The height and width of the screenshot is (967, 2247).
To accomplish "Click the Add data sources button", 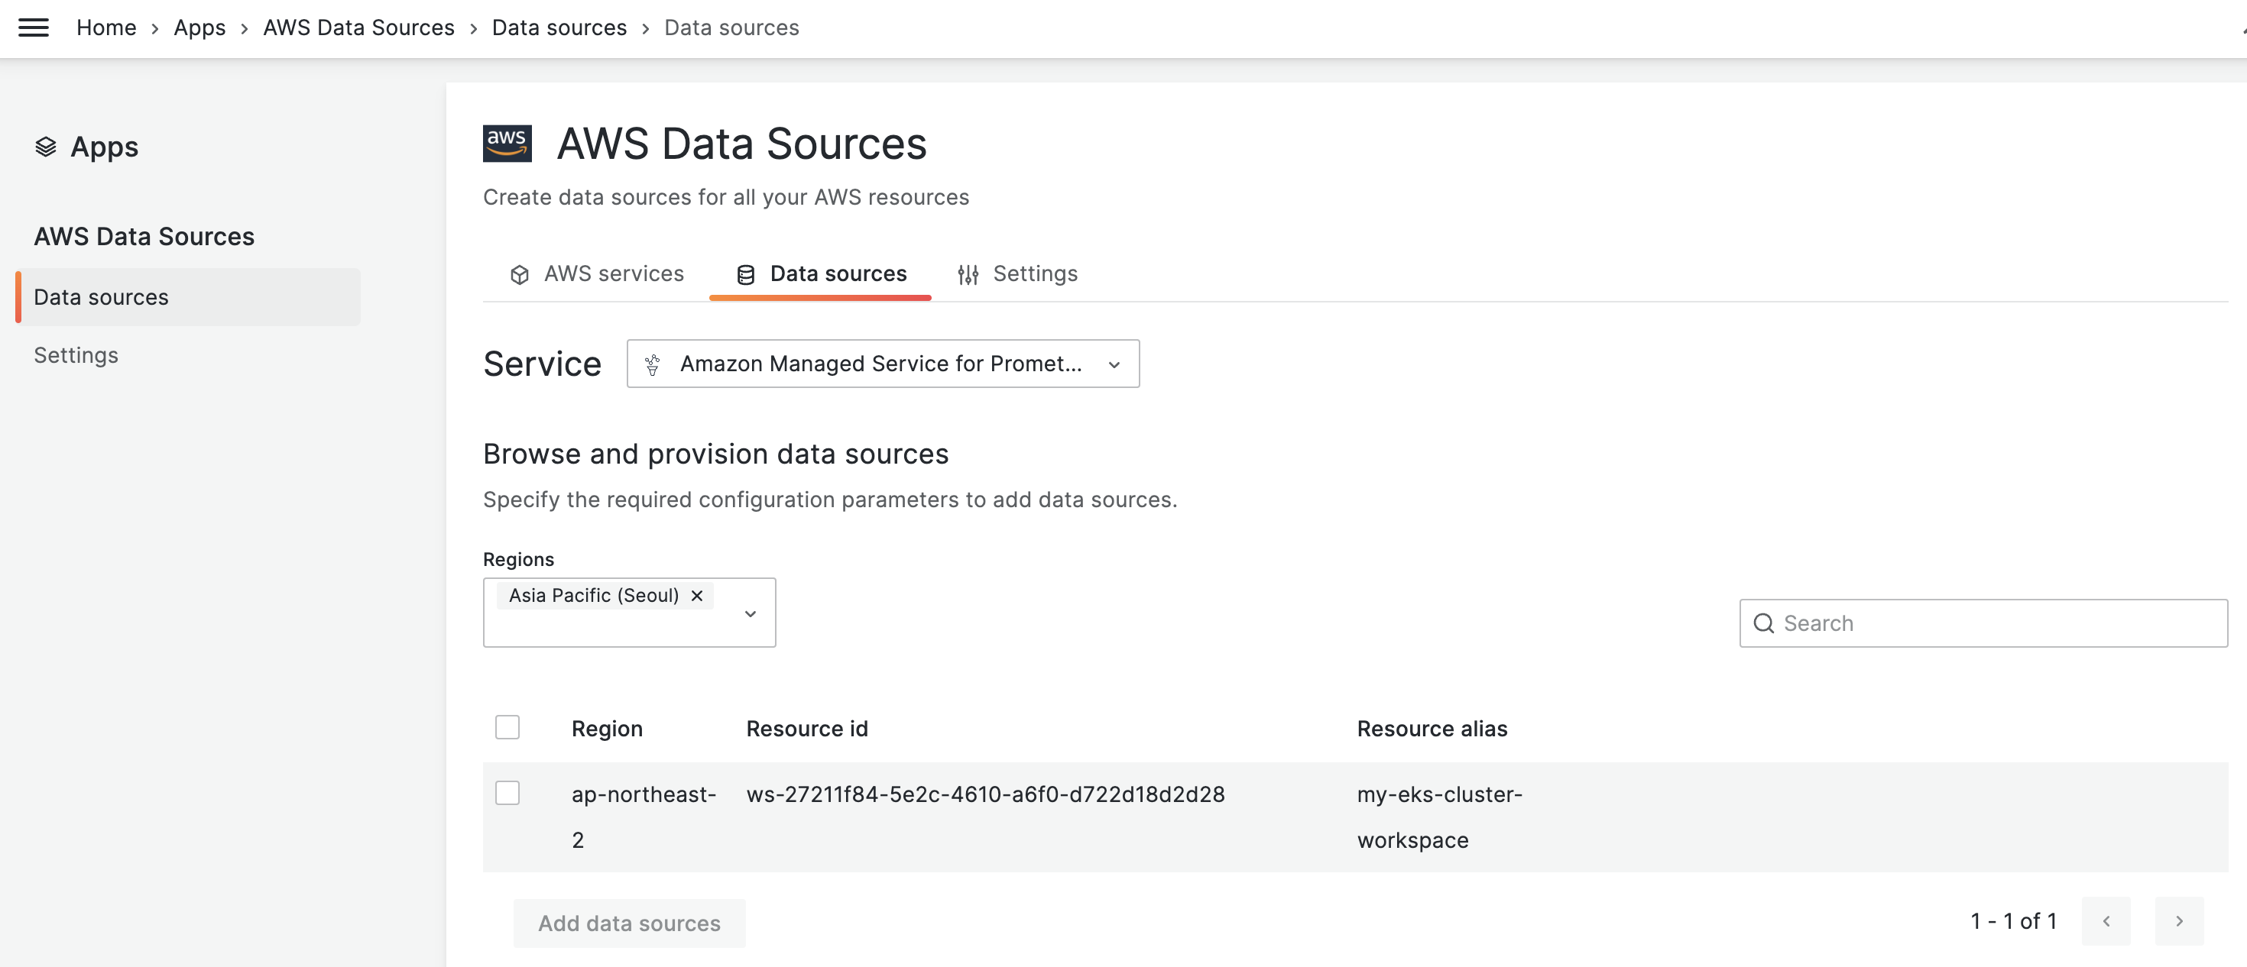I will pyautogui.click(x=629, y=923).
